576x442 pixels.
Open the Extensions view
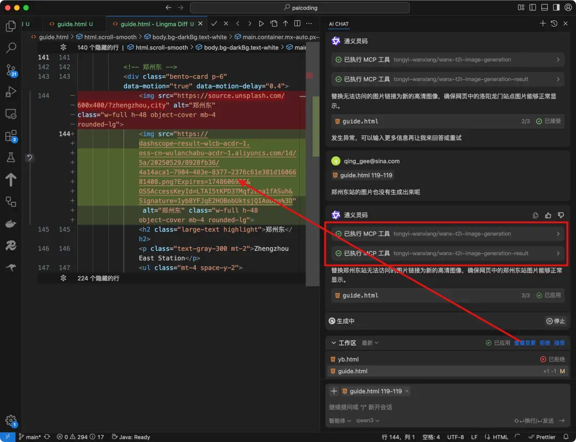tap(11, 136)
